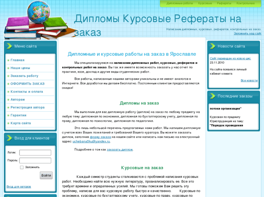Click the news date 23.11.2010
The width and height of the screenshot is (264, 197).
[217, 63]
